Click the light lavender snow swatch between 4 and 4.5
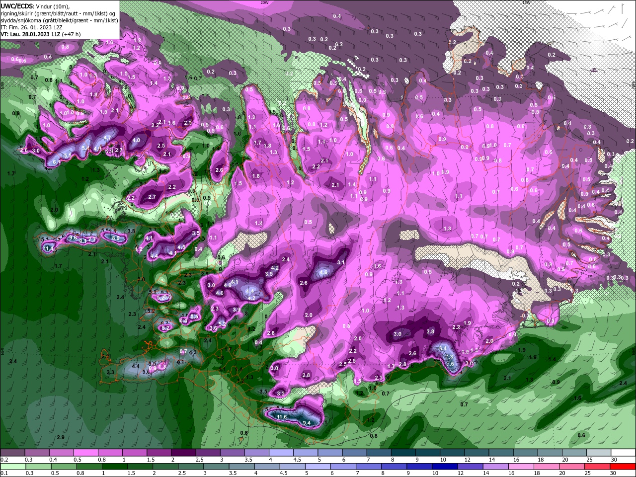Viewport: 636px width, 477px height. point(281,453)
